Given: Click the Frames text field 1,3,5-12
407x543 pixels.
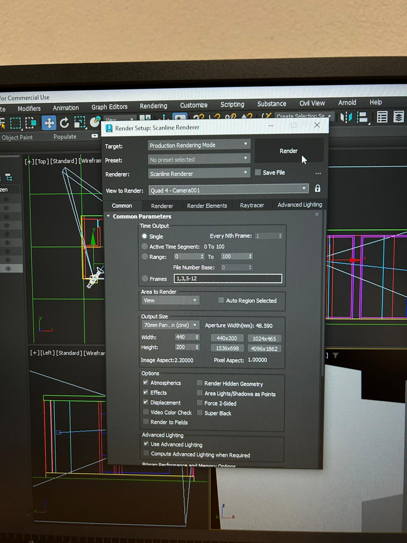Looking at the screenshot, I should [x=228, y=278].
